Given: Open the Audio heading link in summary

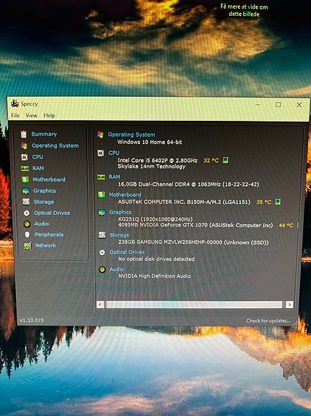Looking at the screenshot, I should (117, 269).
